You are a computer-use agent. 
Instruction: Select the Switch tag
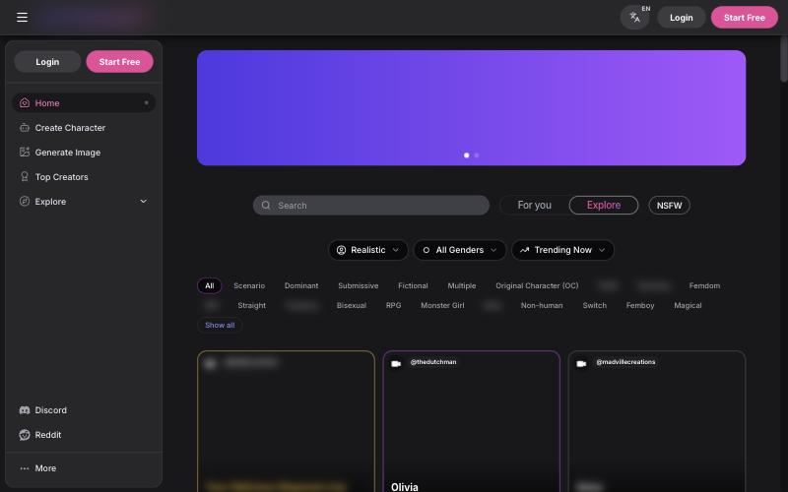coord(595,305)
